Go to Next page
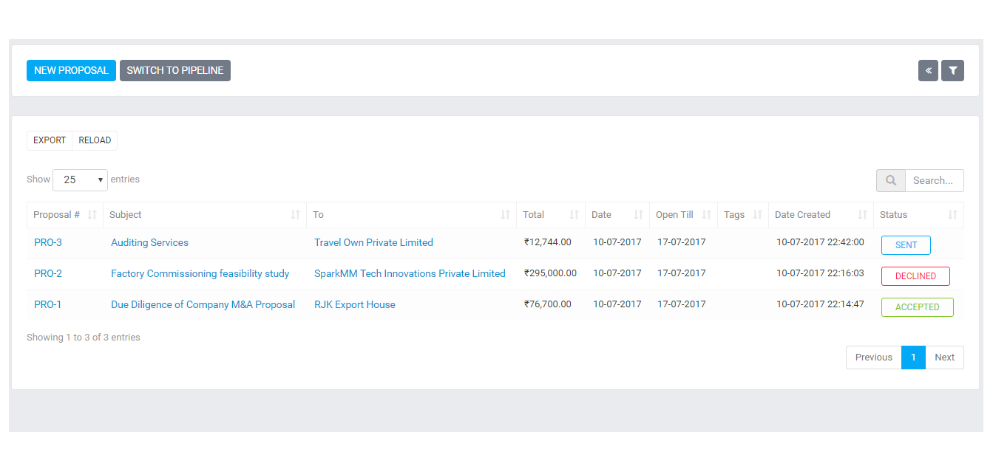The image size is (993, 472). pyautogui.click(x=944, y=357)
